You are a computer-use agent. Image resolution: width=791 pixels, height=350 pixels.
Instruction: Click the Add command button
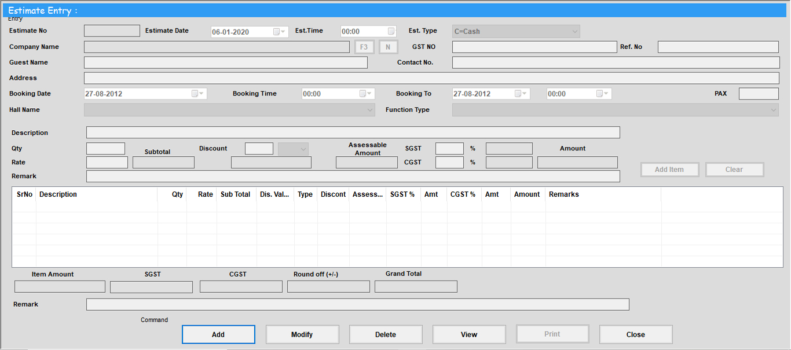tap(218, 334)
